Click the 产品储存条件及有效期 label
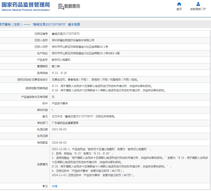 [x=34, y=97]
